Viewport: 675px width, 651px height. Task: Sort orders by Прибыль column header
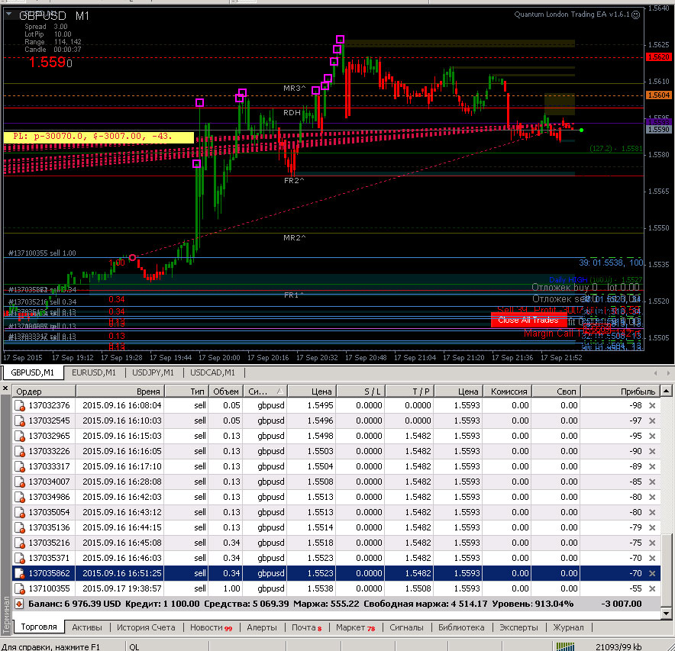coord(620,392)
